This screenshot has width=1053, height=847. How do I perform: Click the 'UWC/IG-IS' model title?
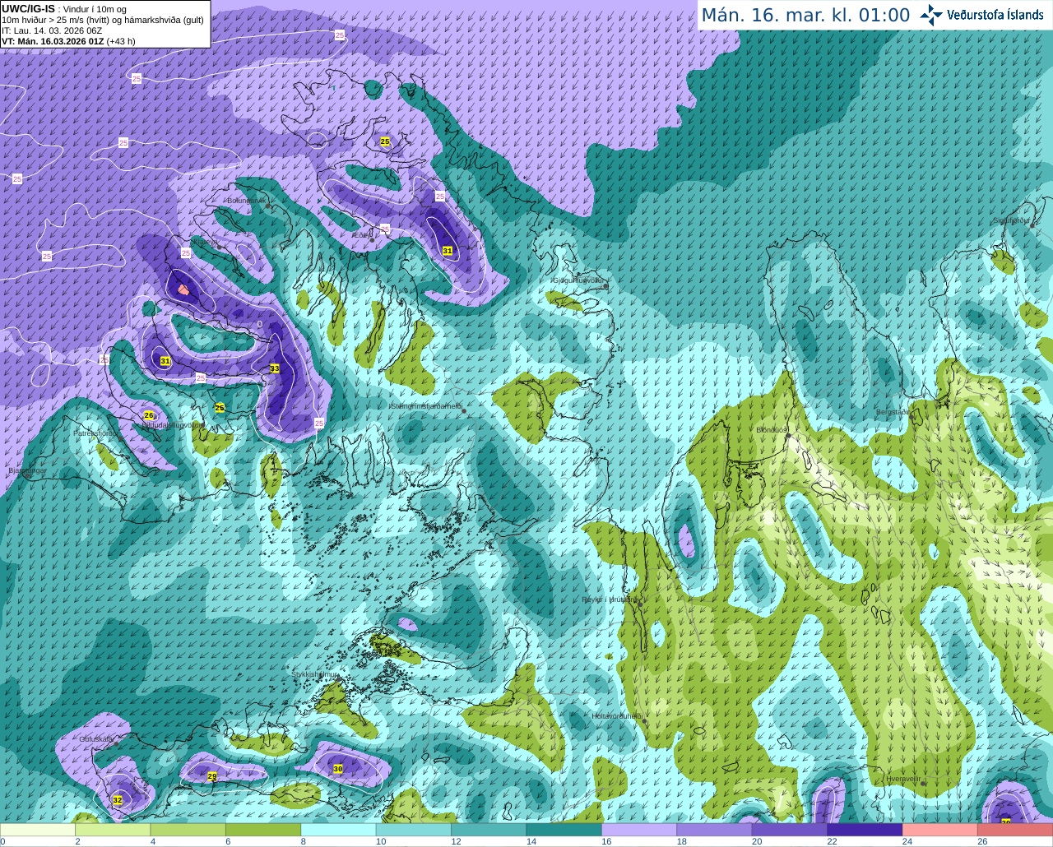click(x=28, y=9)
